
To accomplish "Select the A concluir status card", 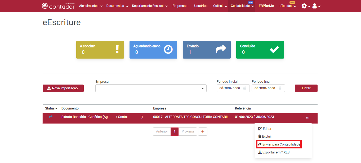I will pyautogui.click(x=100, y=50).
